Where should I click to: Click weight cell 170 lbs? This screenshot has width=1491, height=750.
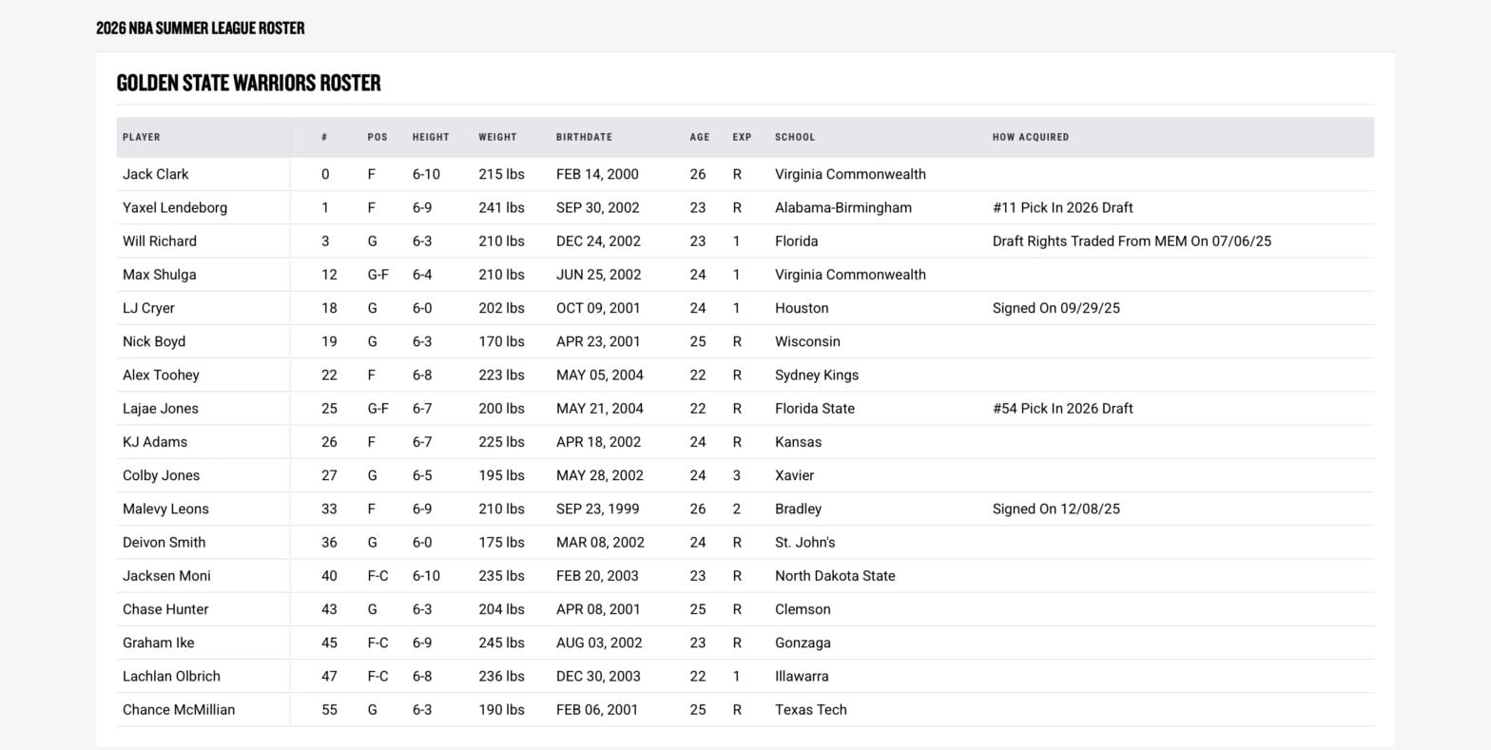pyautogui.click(x=501, y=341)
